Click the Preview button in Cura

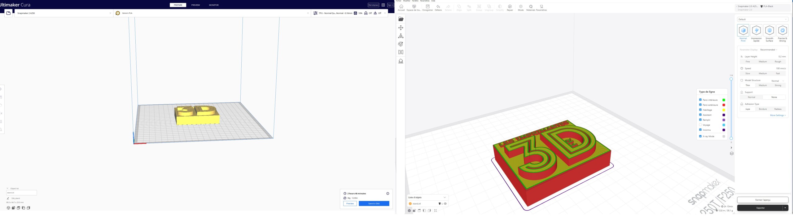(x=350, y=203)
